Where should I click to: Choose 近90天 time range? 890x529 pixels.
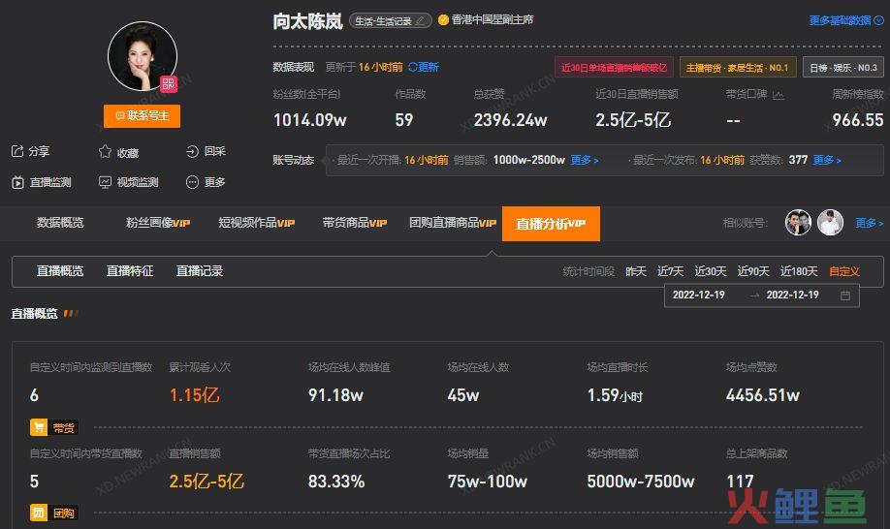[753, 271]
